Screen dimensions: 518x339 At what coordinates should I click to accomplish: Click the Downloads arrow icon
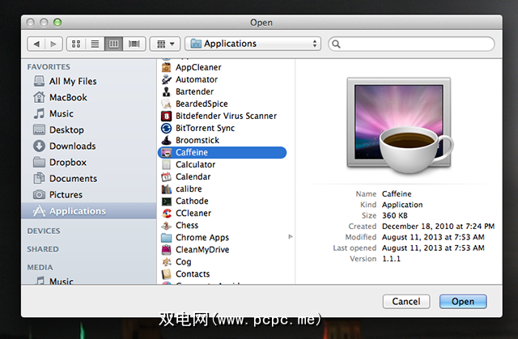[39, 146]
